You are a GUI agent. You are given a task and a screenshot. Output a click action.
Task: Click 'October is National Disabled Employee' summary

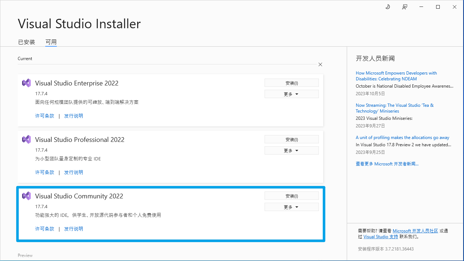pyautogui.click(x=405, y=86)
